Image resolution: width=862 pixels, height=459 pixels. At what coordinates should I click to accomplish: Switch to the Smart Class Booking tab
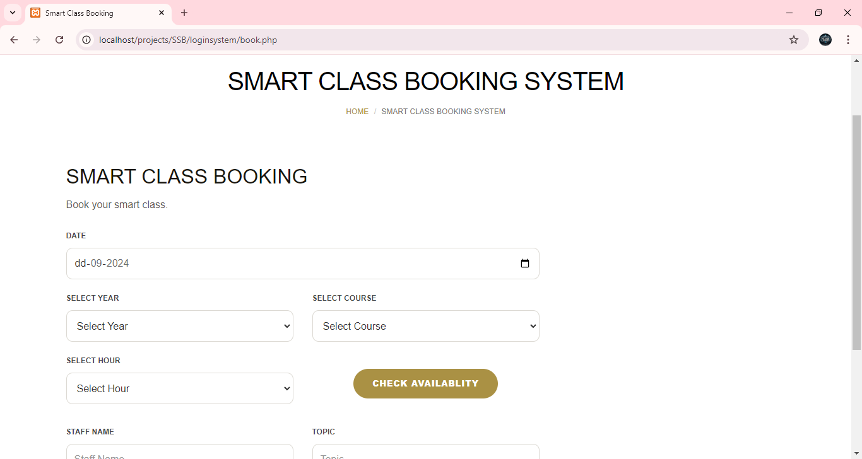[x=88, y=13]
